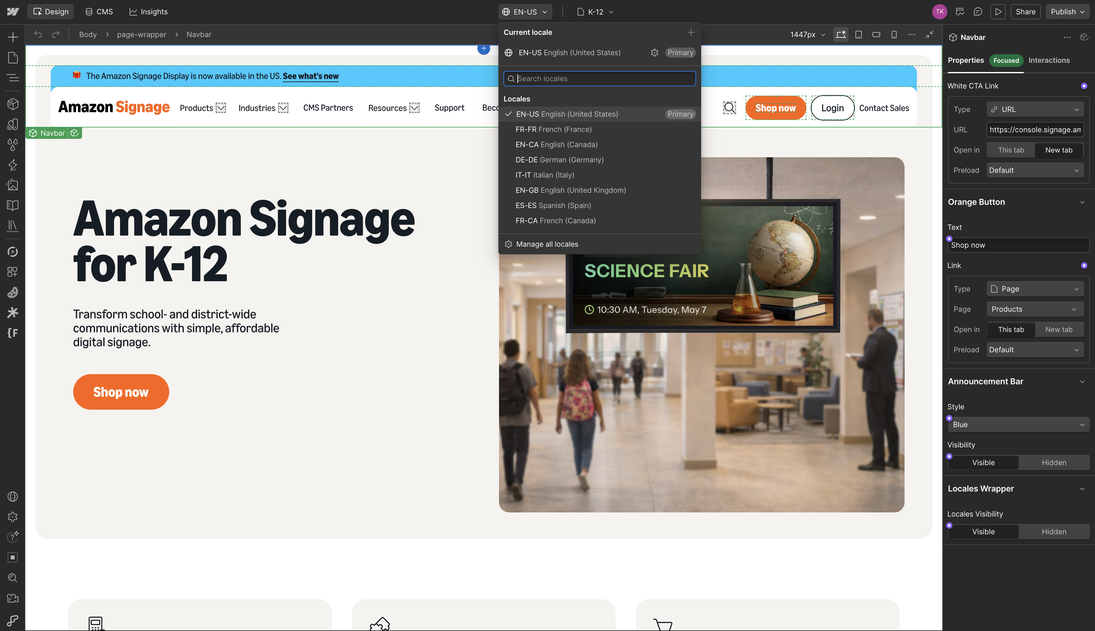Click the navbar search icon on canvas
Screen dimensions: 1095x631
pyautogui.click(x=730, y=108)
